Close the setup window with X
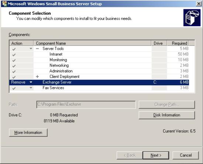The height and width of the screenshot is (164, 203). (199, 4)
